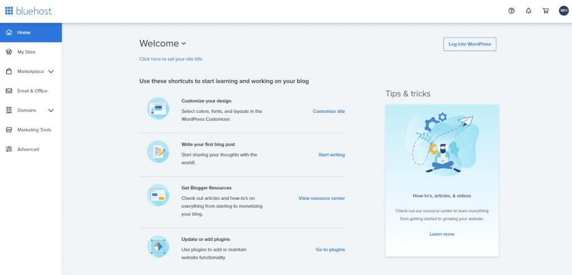Click the Write your first blog post icon
The height and width of the screenshot is (275, 572).
(x=158, y=152)
